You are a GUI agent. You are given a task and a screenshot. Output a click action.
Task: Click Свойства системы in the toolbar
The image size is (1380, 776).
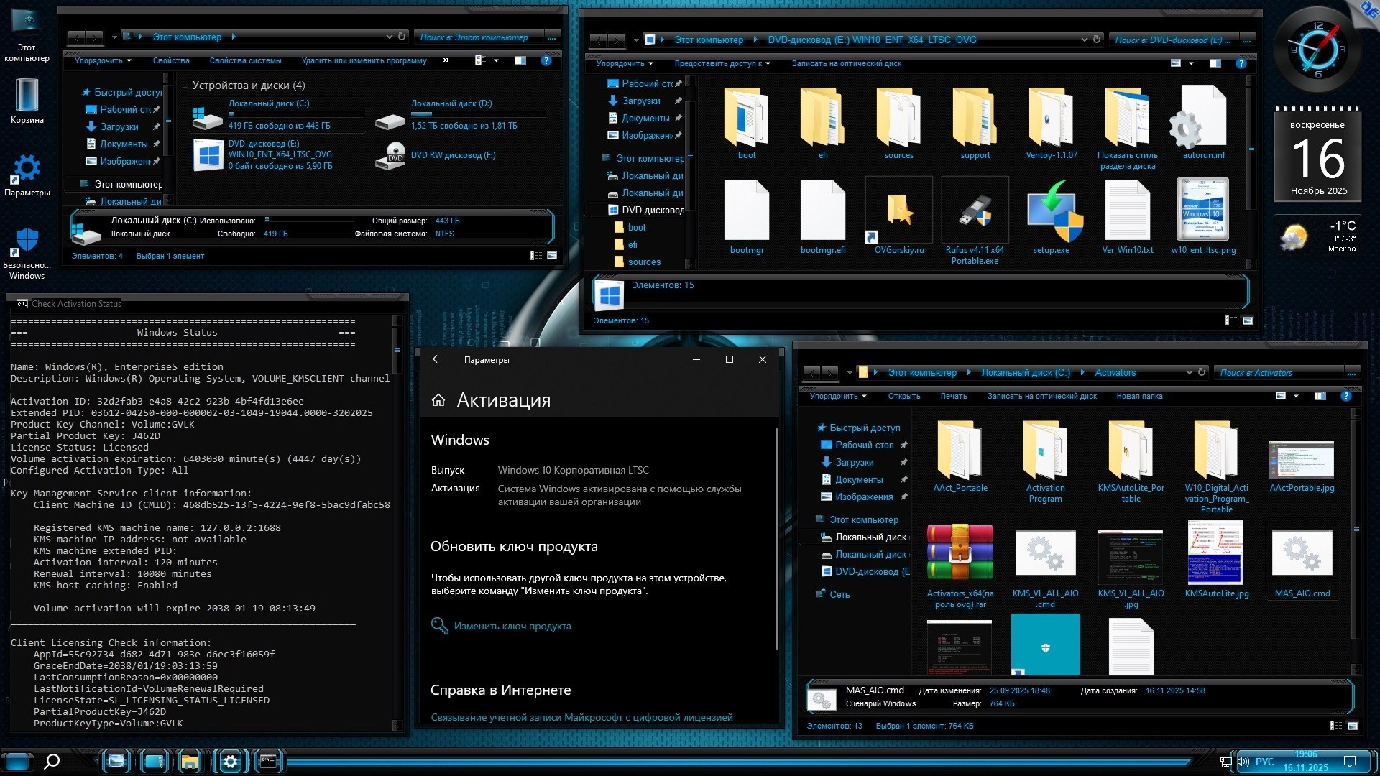(x=245, y=60)
